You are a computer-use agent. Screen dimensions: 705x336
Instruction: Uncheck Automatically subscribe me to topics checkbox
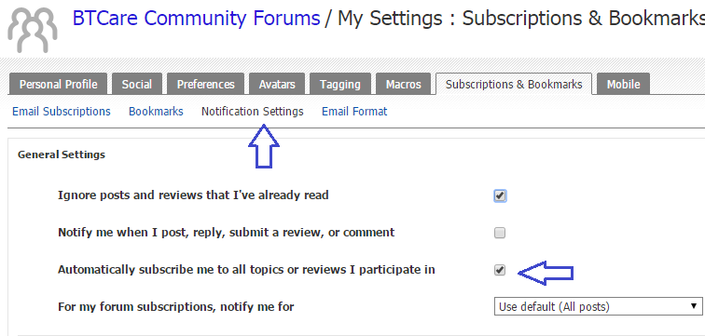point(500,270)
